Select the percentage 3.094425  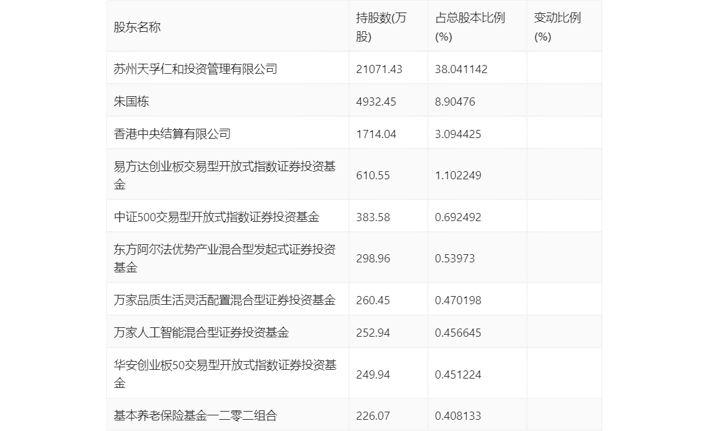point(458,134)
